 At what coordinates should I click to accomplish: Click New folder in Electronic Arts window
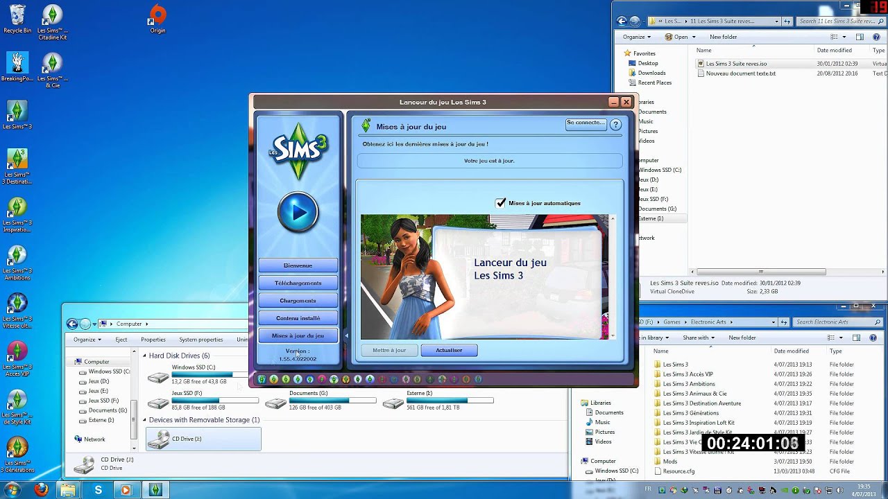pyautogui.click(x=742, y=338)
